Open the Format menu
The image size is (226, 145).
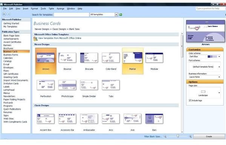[34, 9]
